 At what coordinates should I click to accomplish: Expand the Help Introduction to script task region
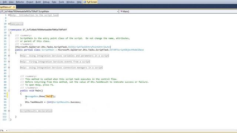coord(9,15)
